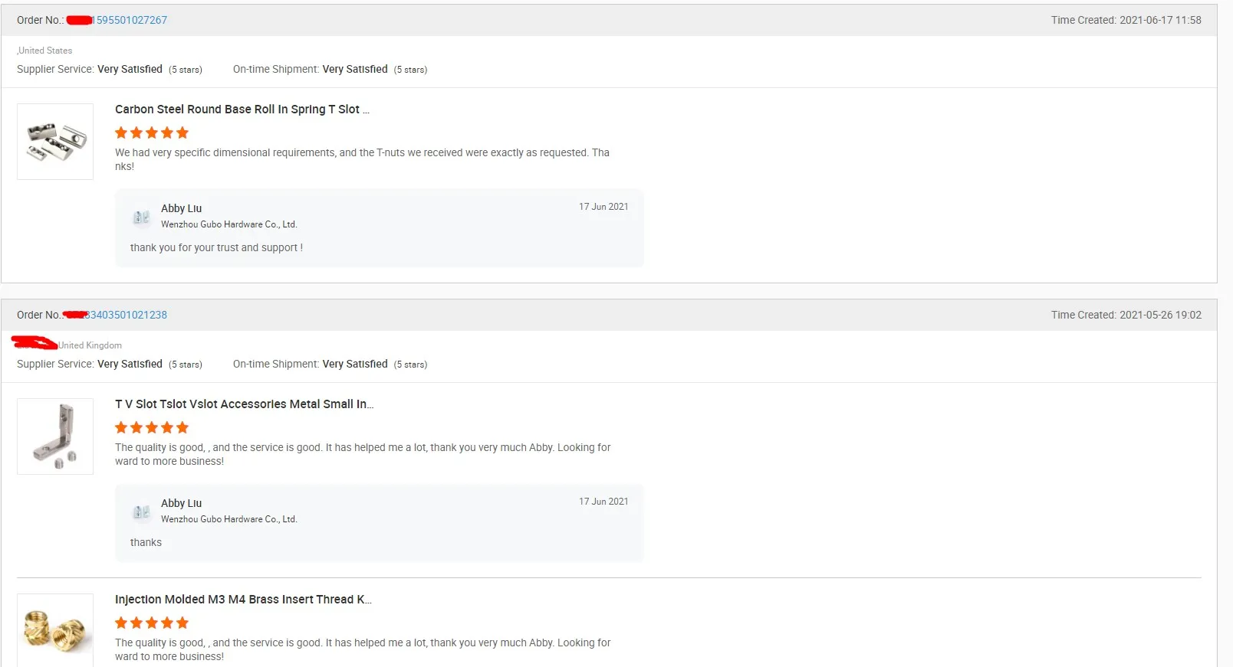The width and height of the screenshot is (1233, 667).
Task: Click Wenzhou Gubo Hardware above the 'thanks' reply
Action: tap(229, 519)
